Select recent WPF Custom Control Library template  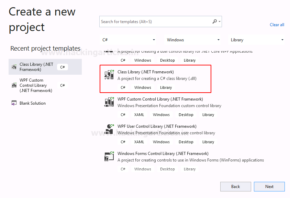coord(45,85)
